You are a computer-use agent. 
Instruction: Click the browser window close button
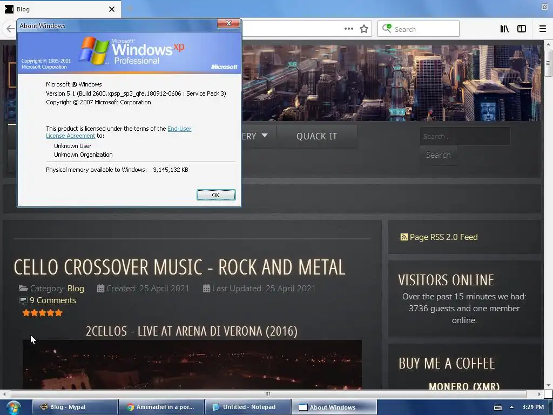tap(544, 6)
